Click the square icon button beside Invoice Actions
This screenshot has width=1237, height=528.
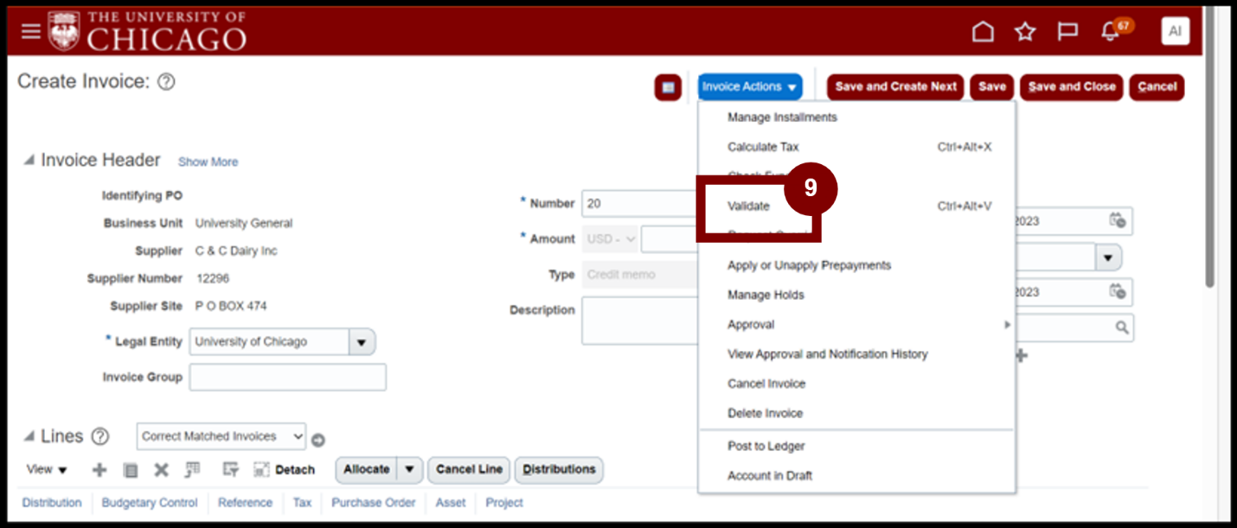tap(668, 87)
